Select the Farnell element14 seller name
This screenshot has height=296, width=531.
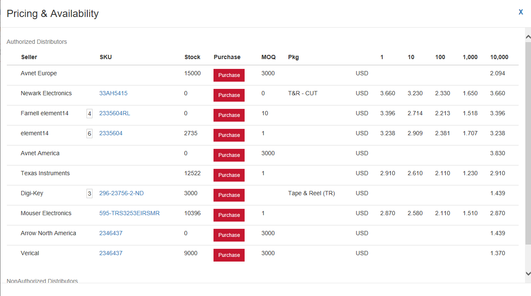point(44,113)
